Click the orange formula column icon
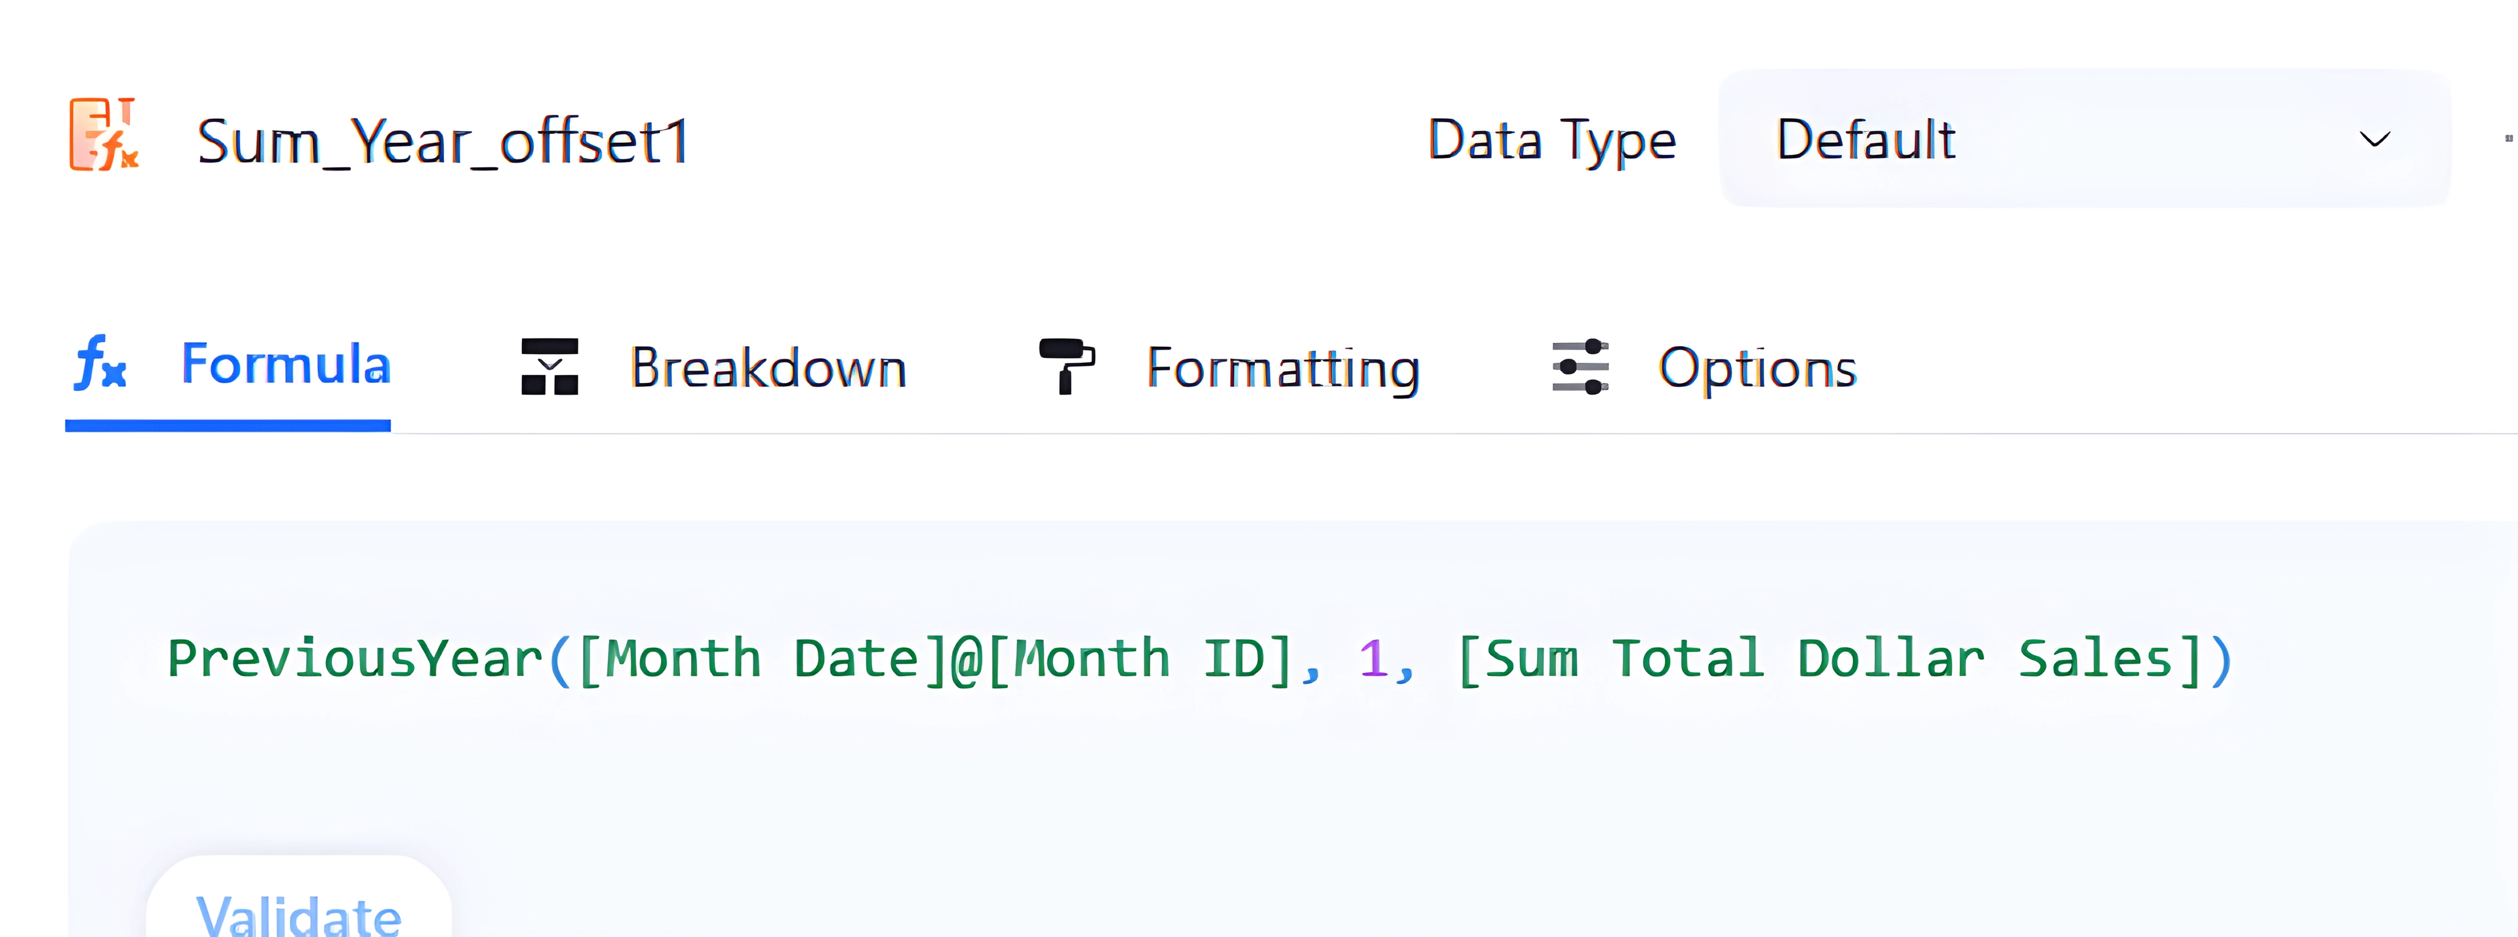2518x937 pixels. (x=103, y=135)
